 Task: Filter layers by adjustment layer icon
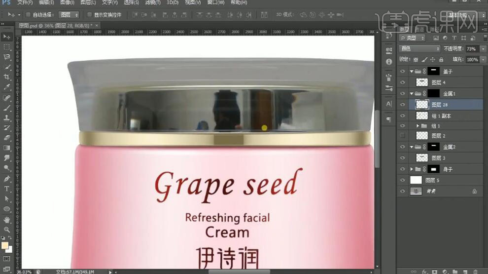[x=445, y=38]
